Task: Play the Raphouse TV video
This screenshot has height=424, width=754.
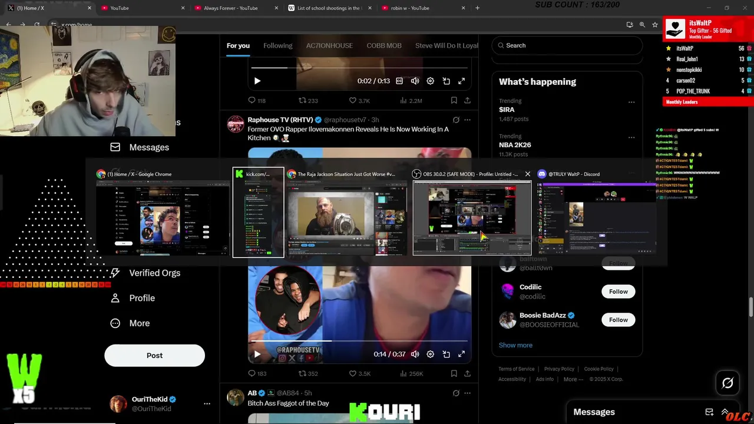Action: pos(257,354)
